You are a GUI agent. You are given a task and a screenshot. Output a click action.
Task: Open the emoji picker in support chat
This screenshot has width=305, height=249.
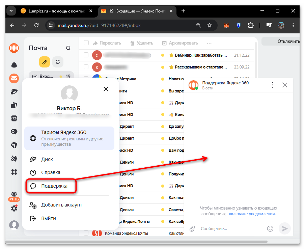270,228
